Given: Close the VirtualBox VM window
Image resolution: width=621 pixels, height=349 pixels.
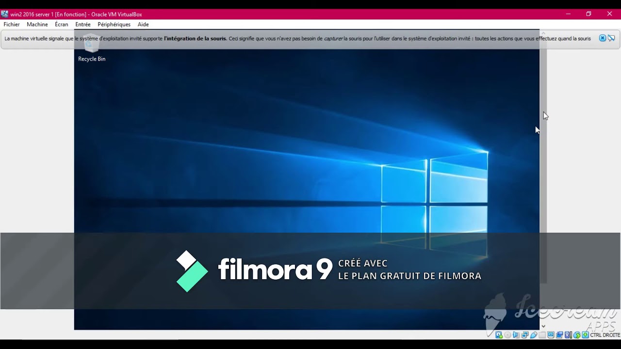Looking at the screenshot, I should 610,14.
